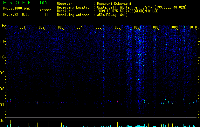
Task: Click the Observer label
Action: tap(65, 3)
